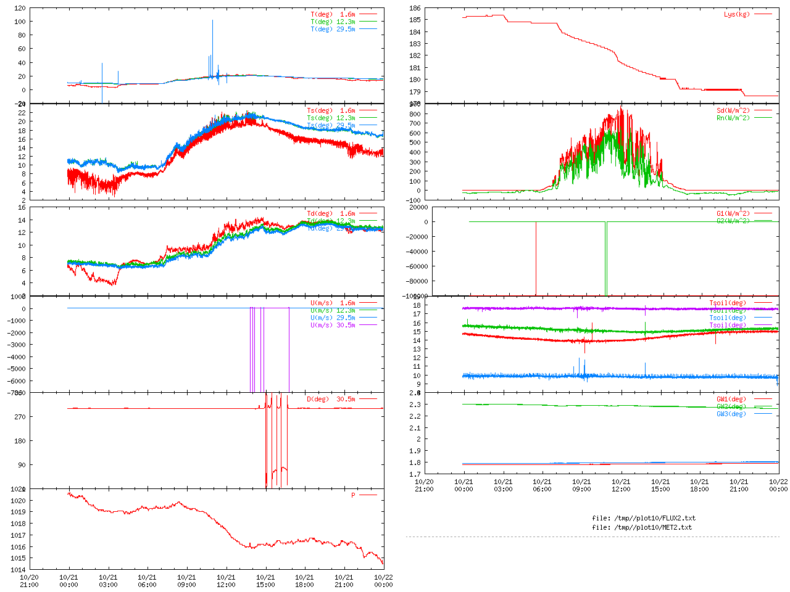Viewport: 790px width, 592px height.
Task: Click the MET2.txt file path text
Action: point(641,527)
